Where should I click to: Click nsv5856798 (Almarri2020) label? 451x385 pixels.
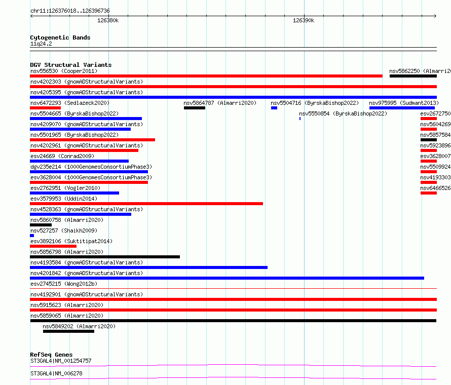click(67, 252)
